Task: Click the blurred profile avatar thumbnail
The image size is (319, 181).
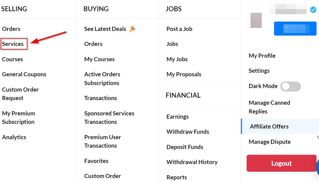Action: 256,20
